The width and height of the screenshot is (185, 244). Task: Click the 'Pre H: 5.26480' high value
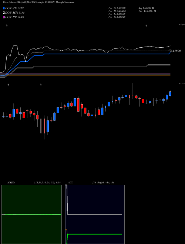[x=117, y=11]
